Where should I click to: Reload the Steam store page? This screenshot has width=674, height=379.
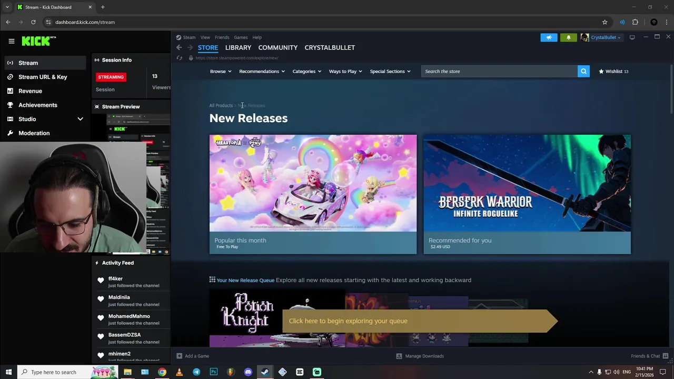coord(179,58)
